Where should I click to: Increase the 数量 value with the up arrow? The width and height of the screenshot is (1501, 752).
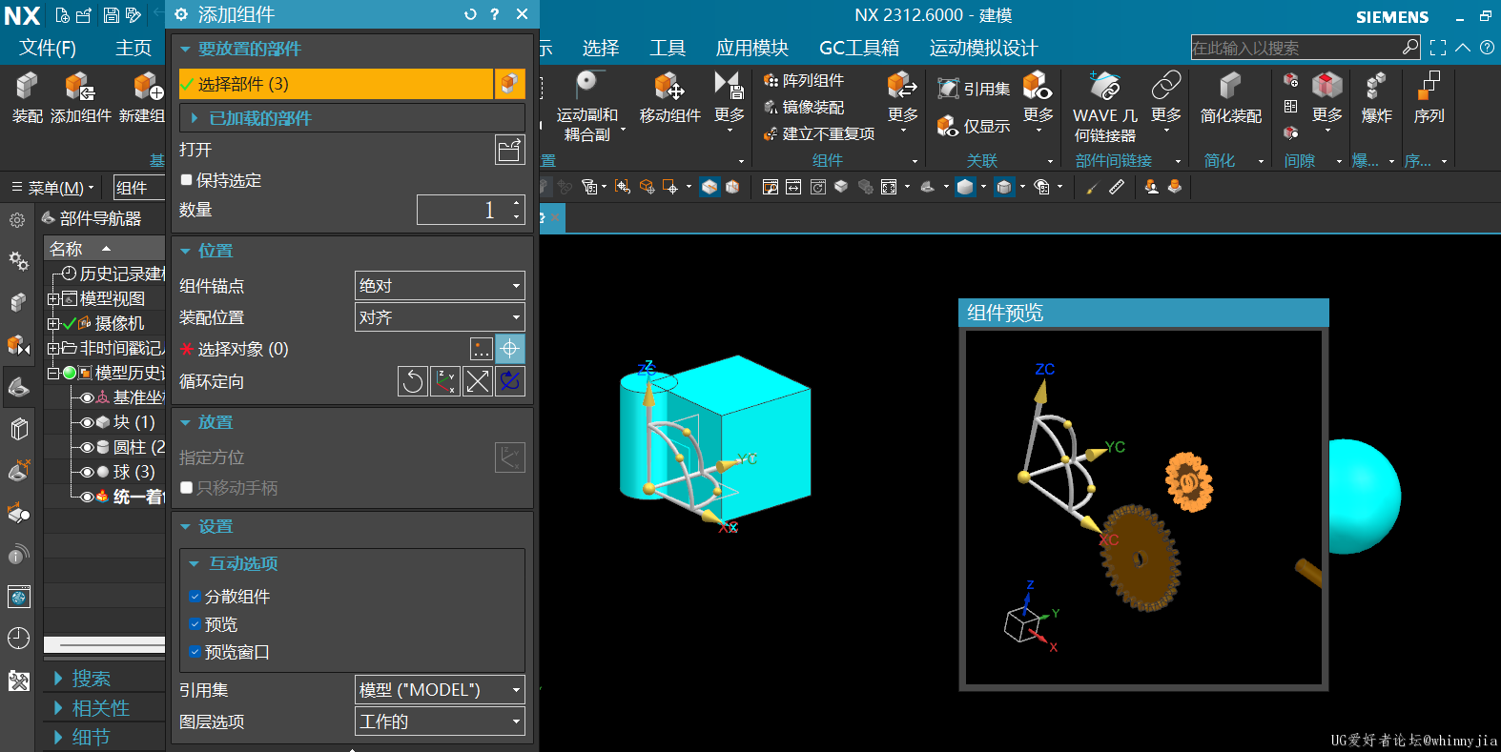[517, 202]
